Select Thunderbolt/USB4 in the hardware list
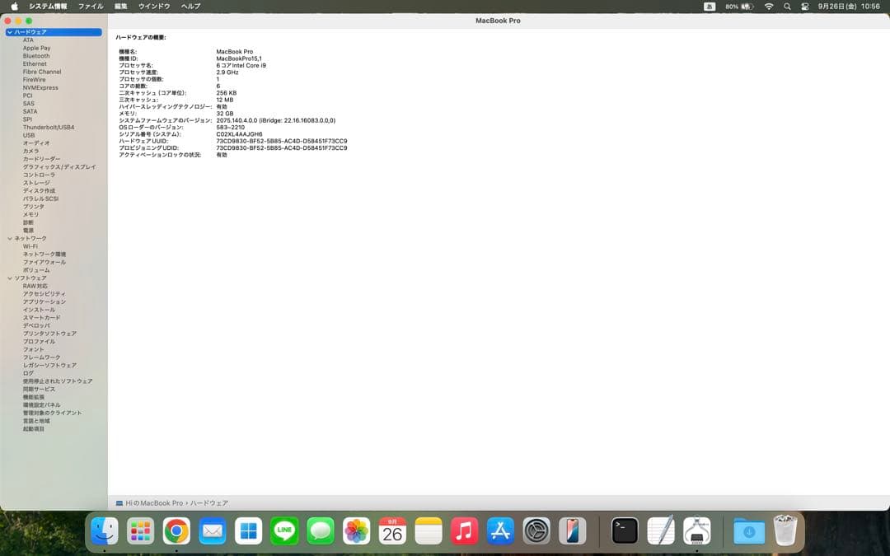 tap(49, 128)
